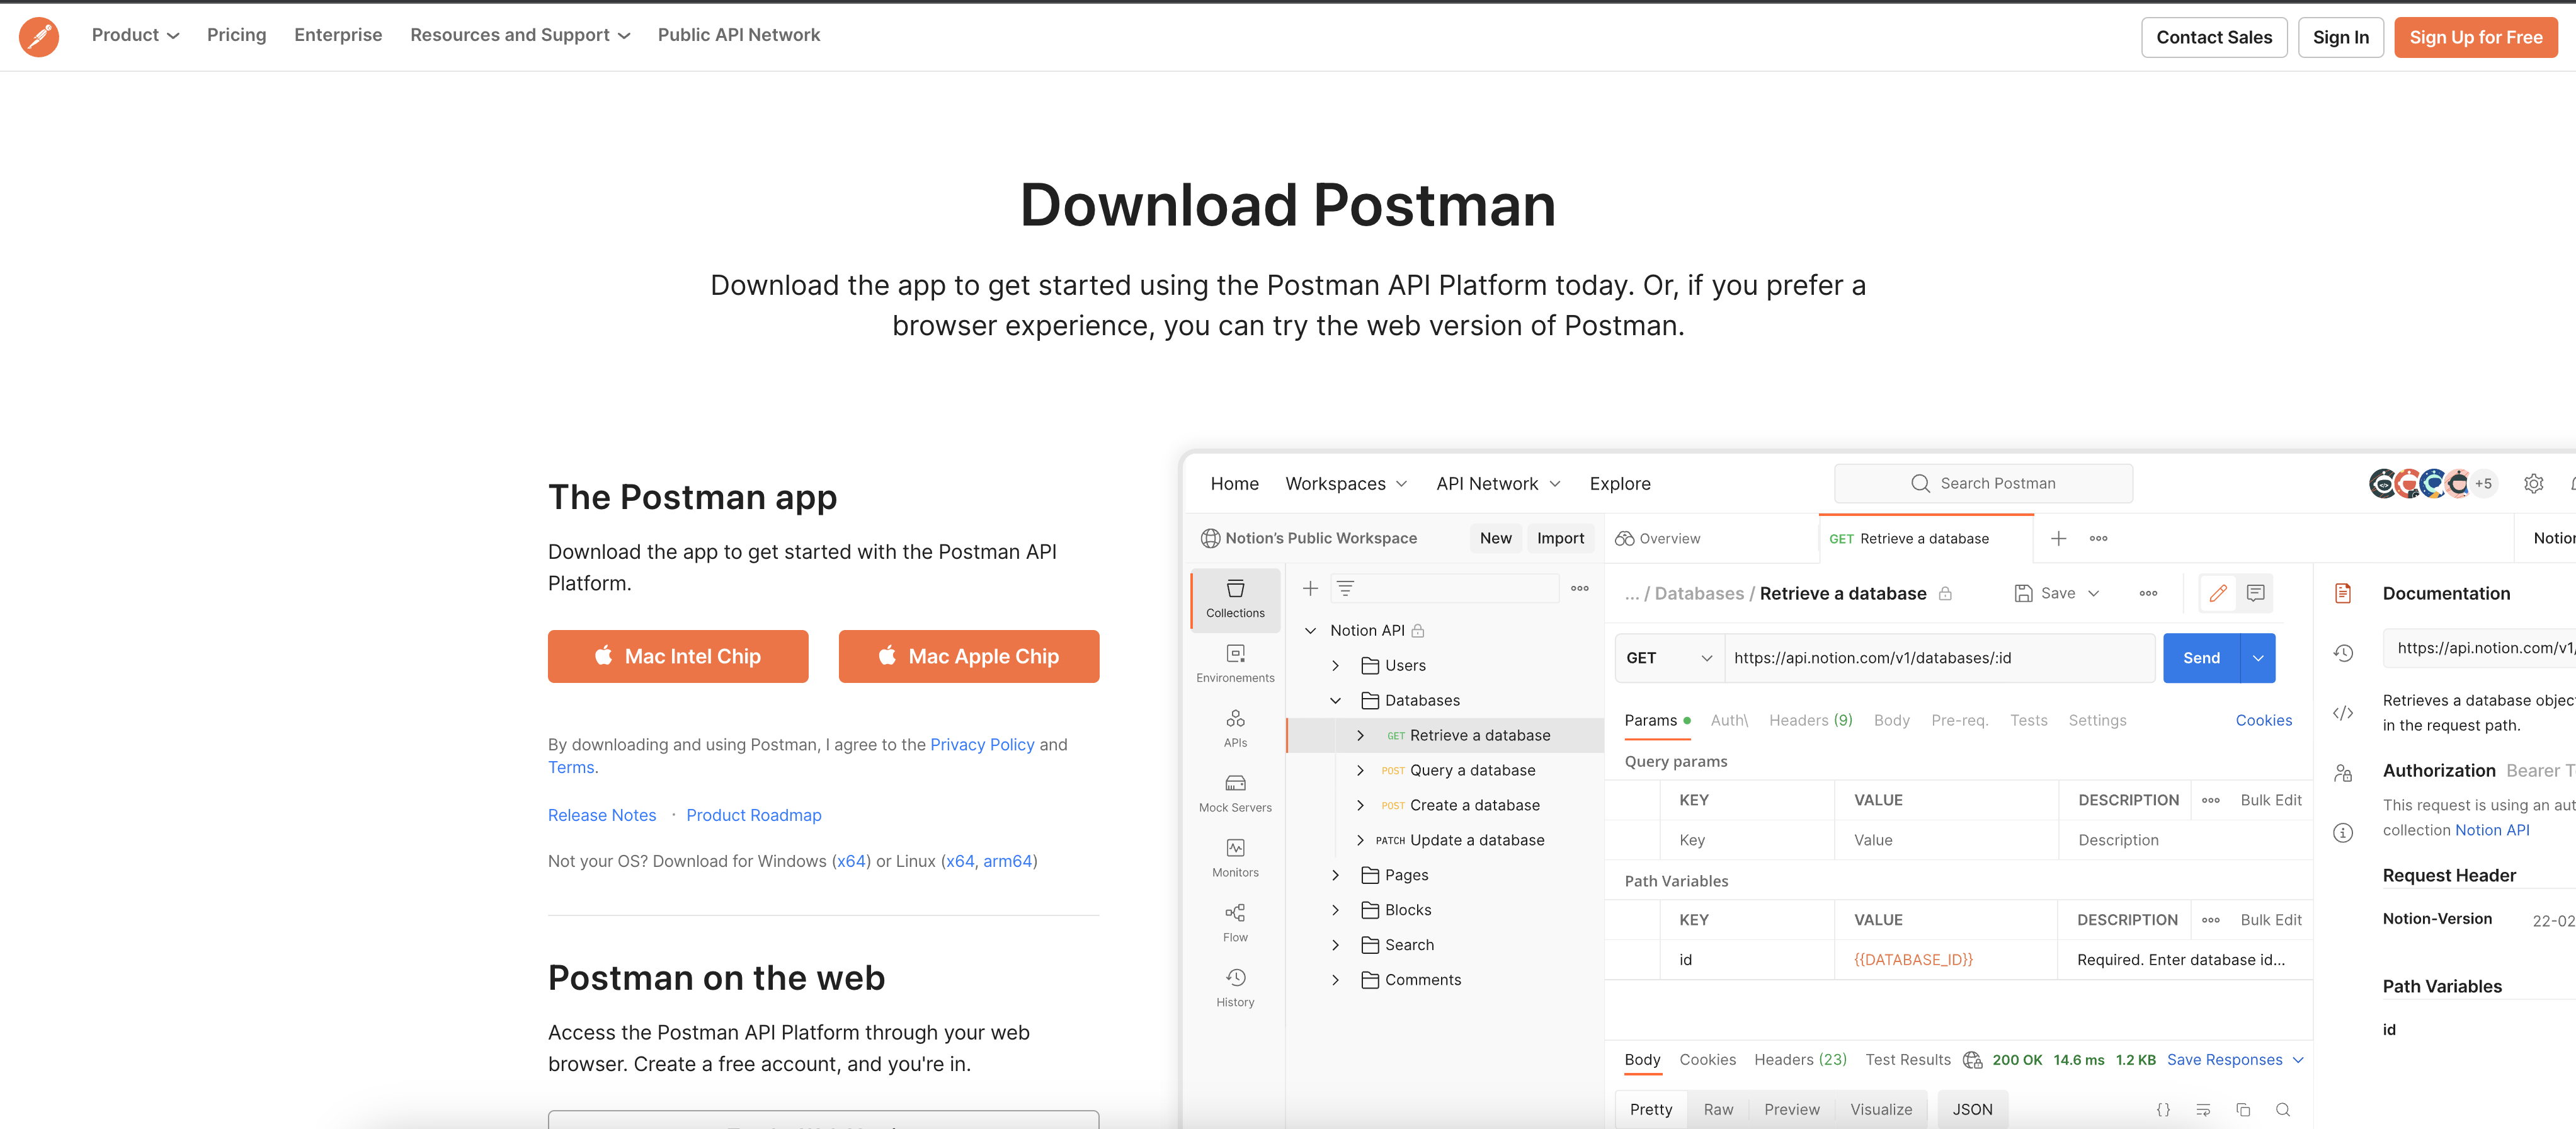
Task: Open the GET method dropdown
Action: pos(1669,658)
